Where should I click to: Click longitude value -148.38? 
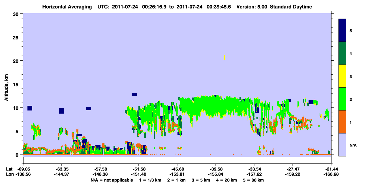(100, 174)
